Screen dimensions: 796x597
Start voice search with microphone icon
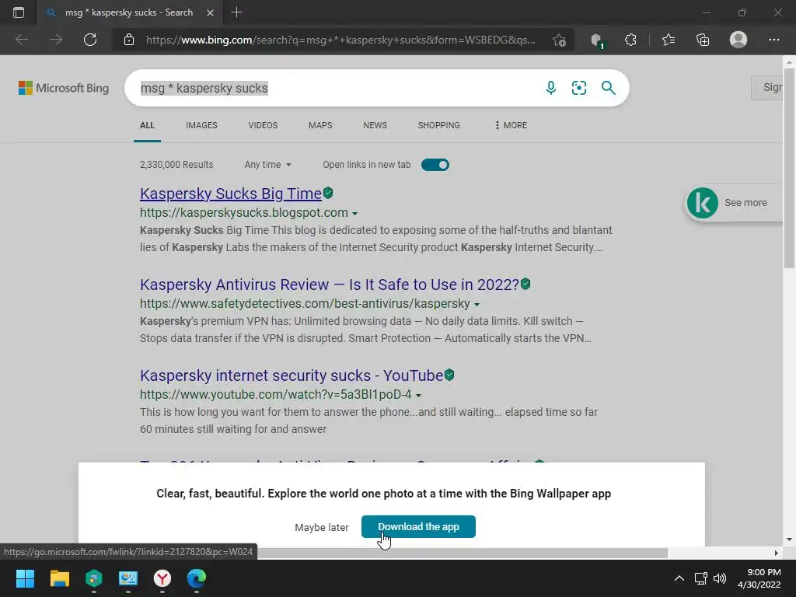551,88
